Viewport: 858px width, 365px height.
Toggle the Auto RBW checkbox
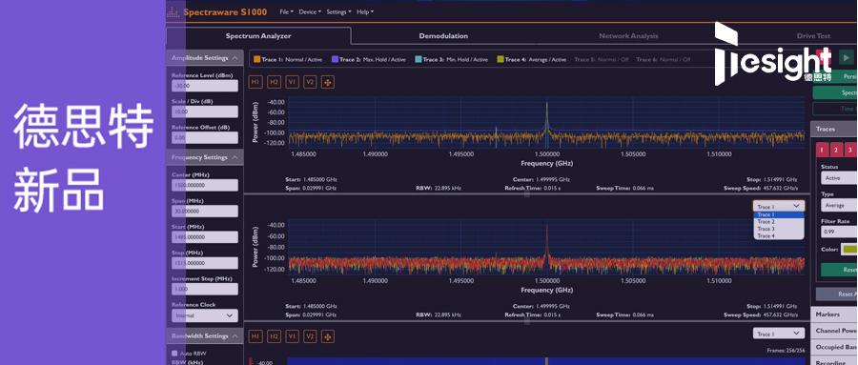pos(175,354)
